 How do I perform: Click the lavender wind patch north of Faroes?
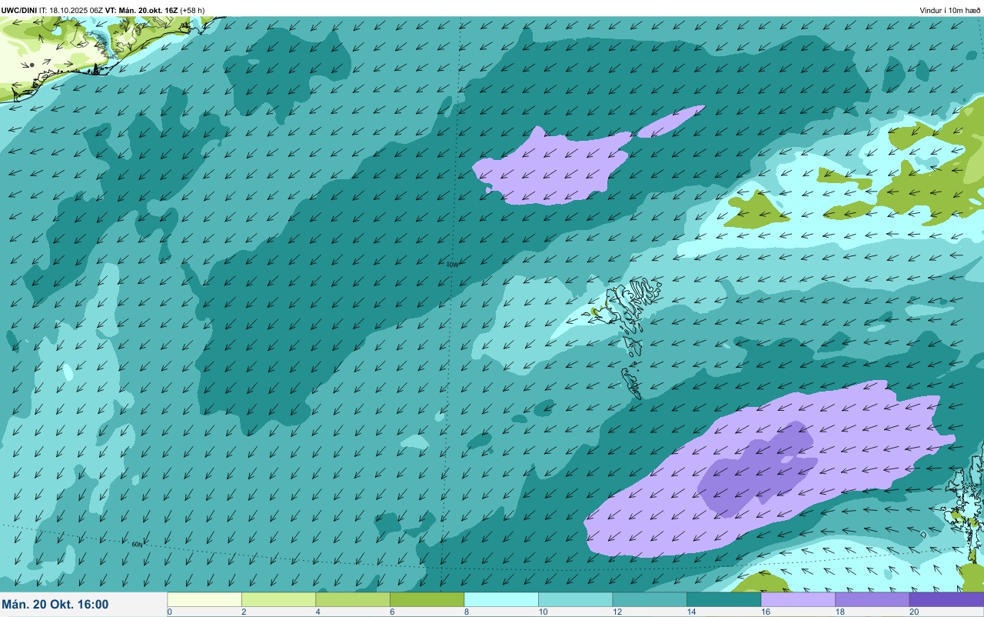tap(553, 165)
